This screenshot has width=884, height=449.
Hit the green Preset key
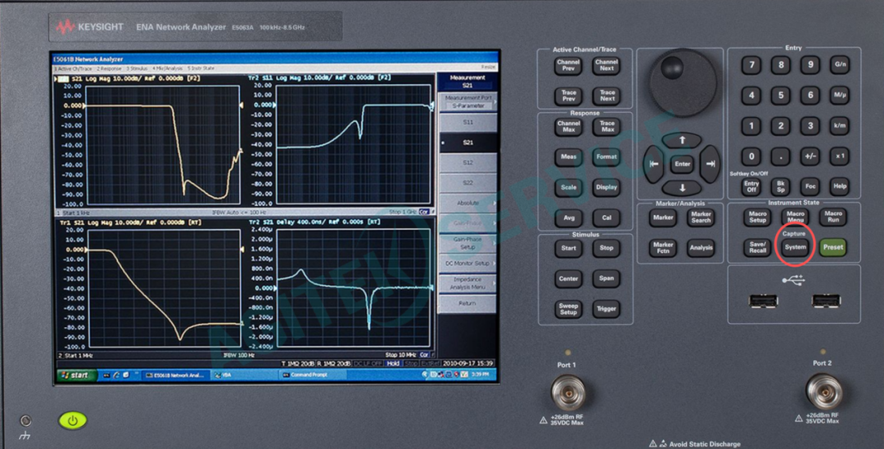tap(833, 247)
